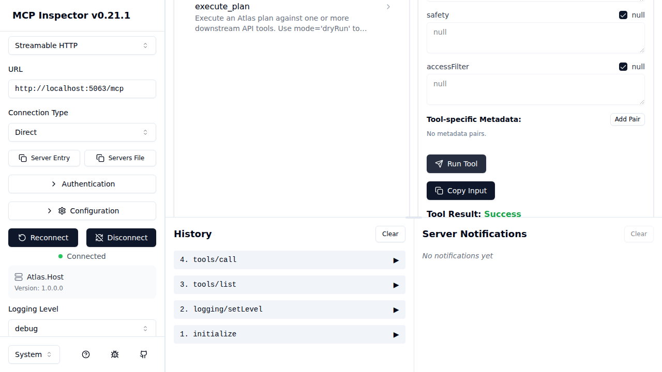The height and width of the screenshot is (372, 662).
Task: Expand the Configuration section
Action: pyautogui.click(x=82, y=211)
